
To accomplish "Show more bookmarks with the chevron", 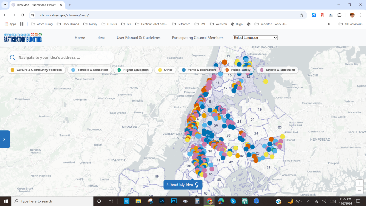I will (329, 24).
